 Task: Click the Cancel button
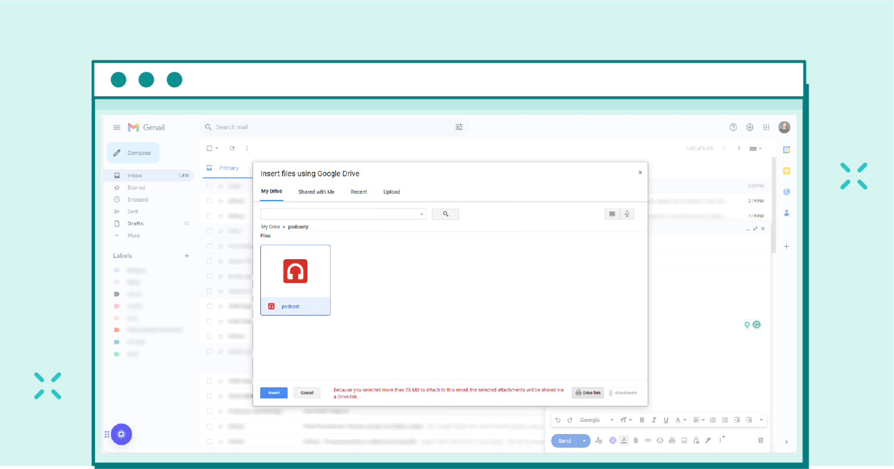307,393
